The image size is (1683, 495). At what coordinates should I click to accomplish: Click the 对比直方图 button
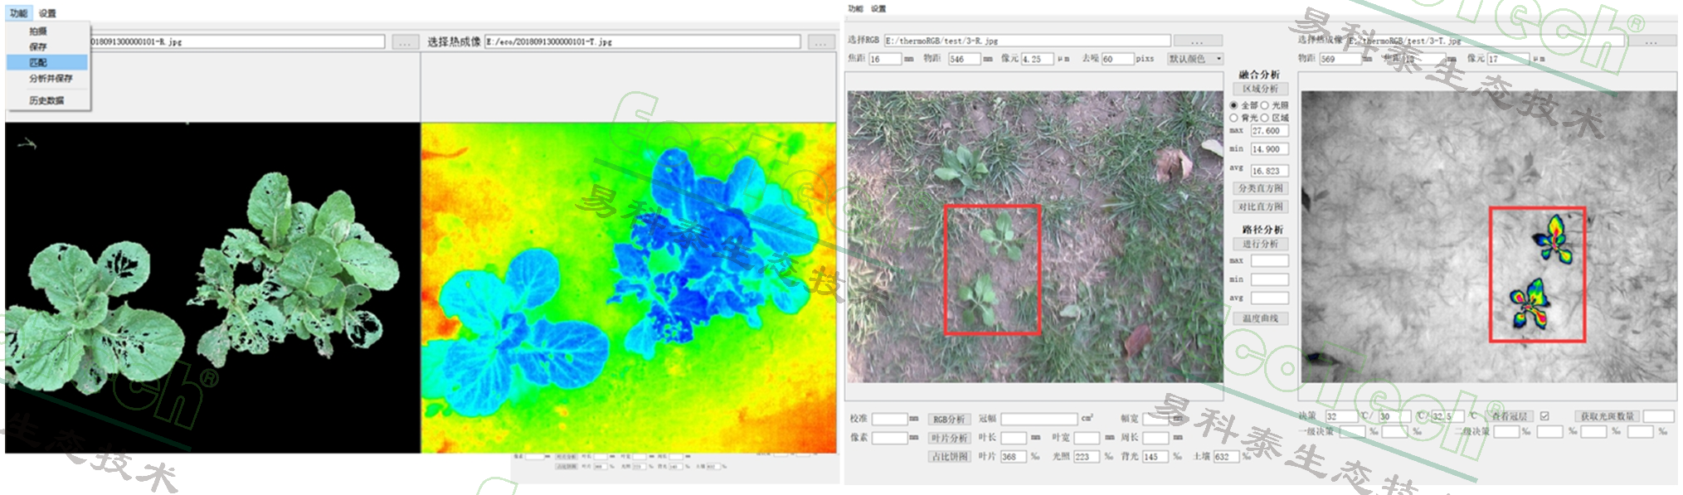(x=1260, y=206)
